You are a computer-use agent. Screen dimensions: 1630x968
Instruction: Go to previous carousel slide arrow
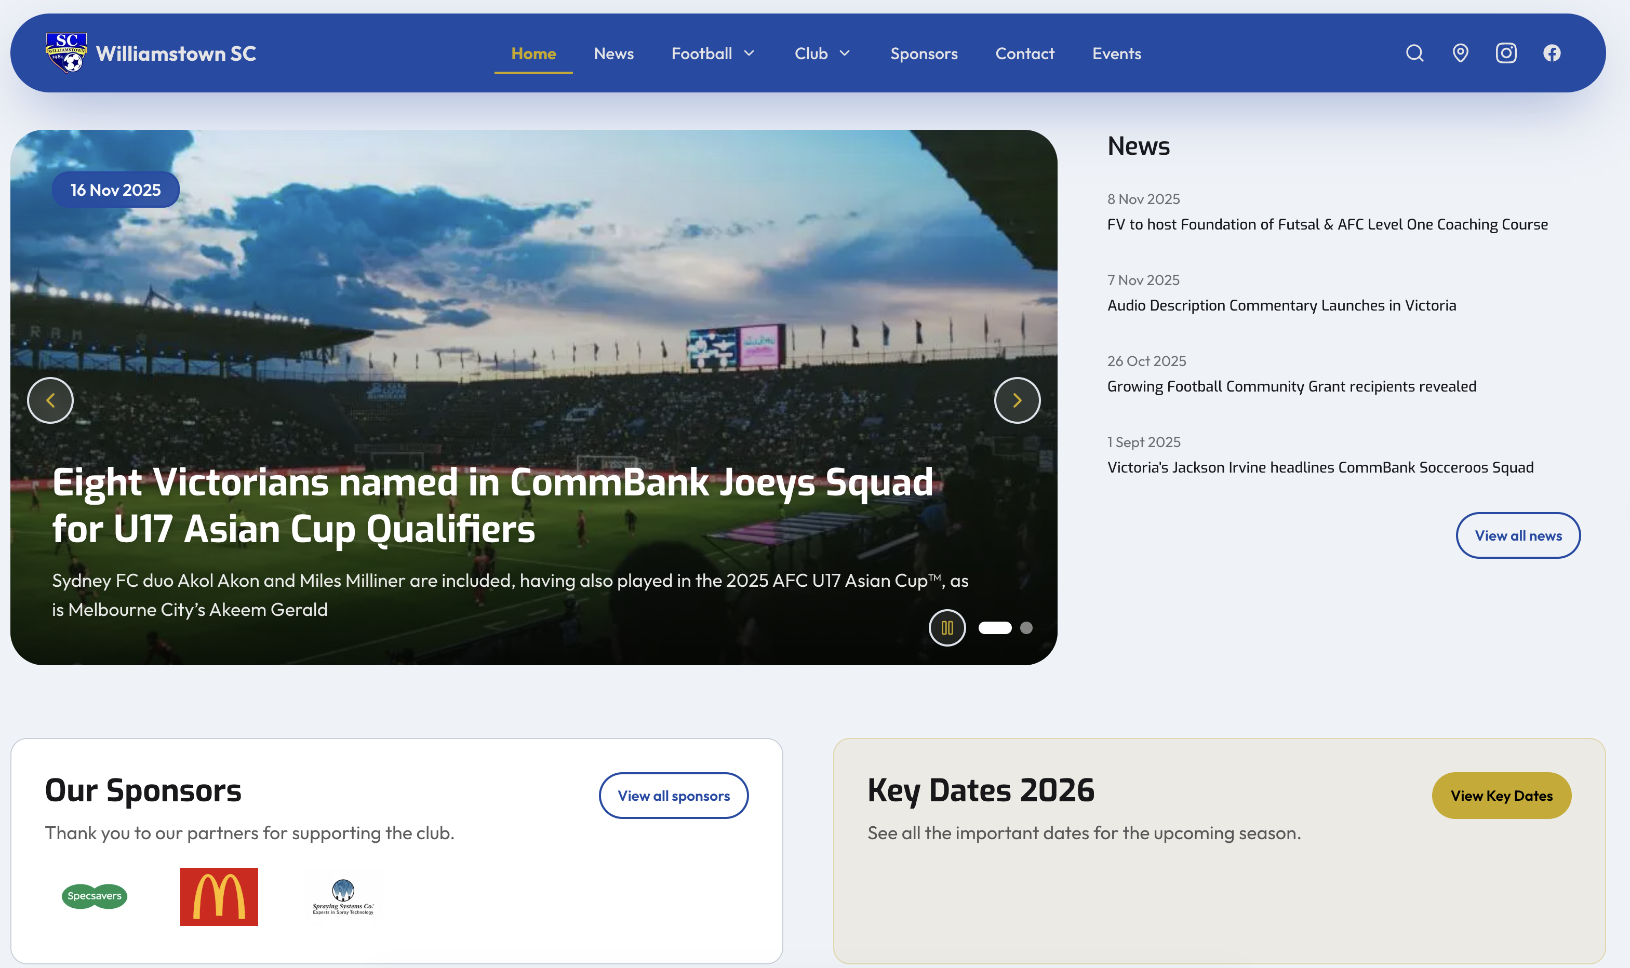[x=50, y=400]
